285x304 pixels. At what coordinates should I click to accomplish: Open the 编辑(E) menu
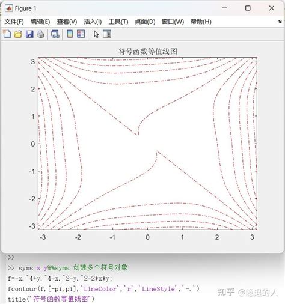pyautogui.click(x=40, y=22)
